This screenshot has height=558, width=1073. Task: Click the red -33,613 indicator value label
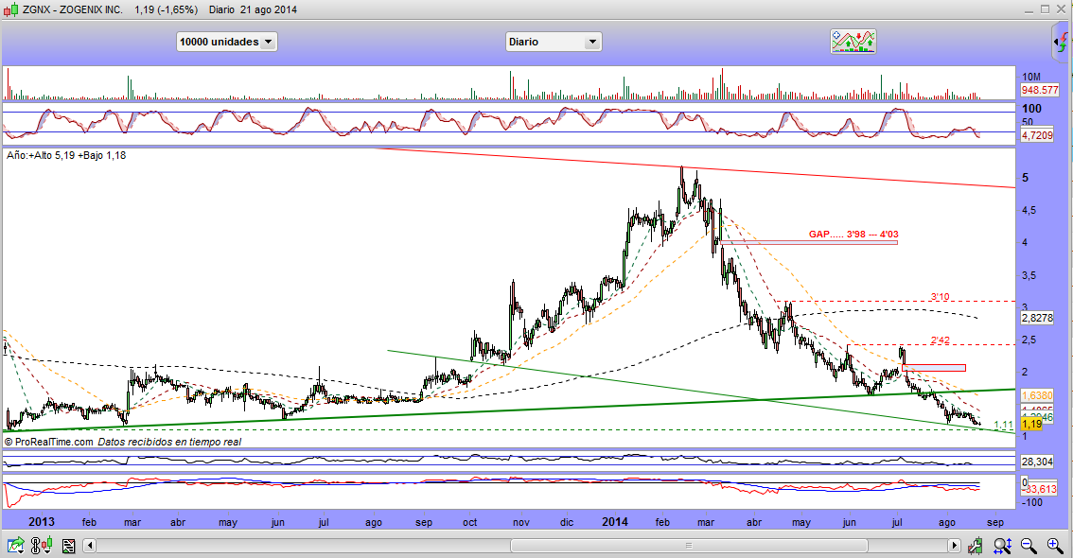tap(1039, 489)
